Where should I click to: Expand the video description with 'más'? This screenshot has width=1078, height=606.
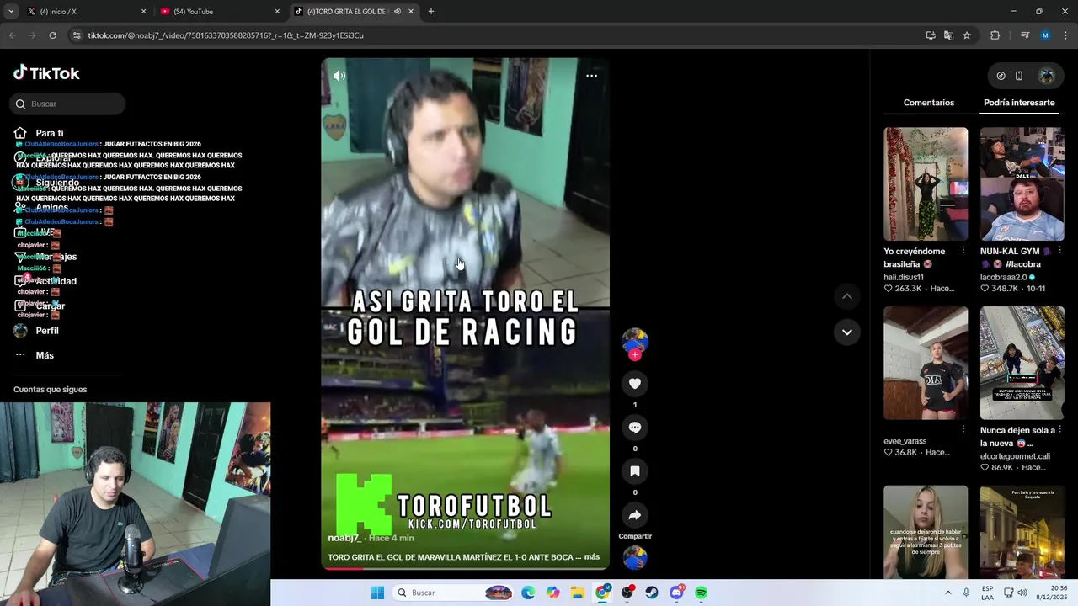point(592,557)
